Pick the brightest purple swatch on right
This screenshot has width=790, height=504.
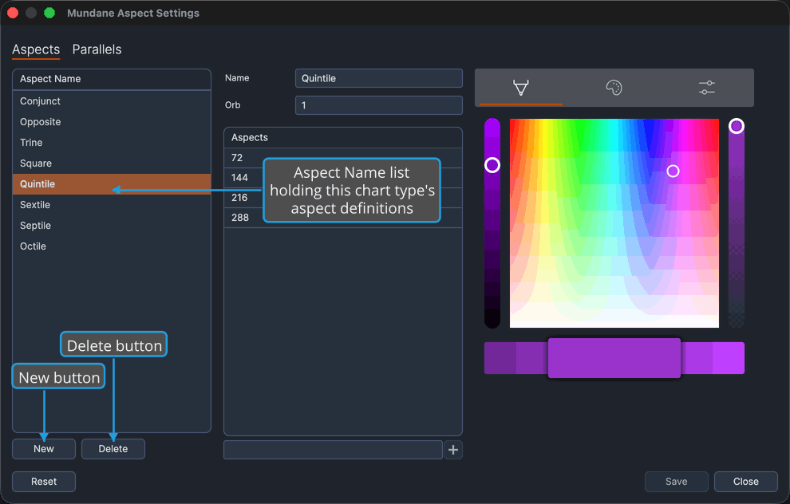click(729, 358)
